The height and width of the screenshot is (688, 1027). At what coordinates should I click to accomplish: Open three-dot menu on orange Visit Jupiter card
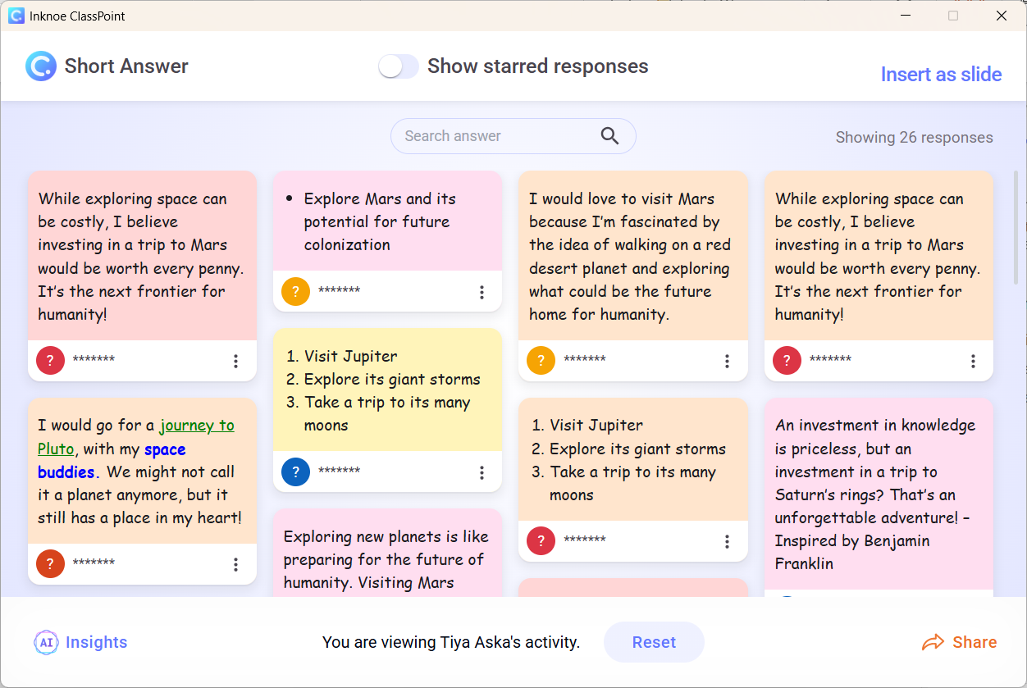727,541
